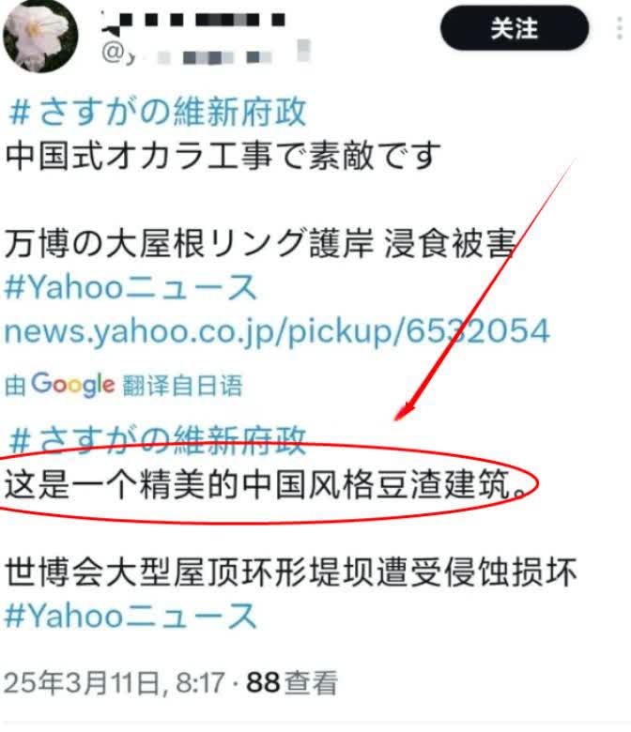Viewport: 631px width, 732px height.
Task: Click the Google logo in translation notice
Action: coord(73,385)
